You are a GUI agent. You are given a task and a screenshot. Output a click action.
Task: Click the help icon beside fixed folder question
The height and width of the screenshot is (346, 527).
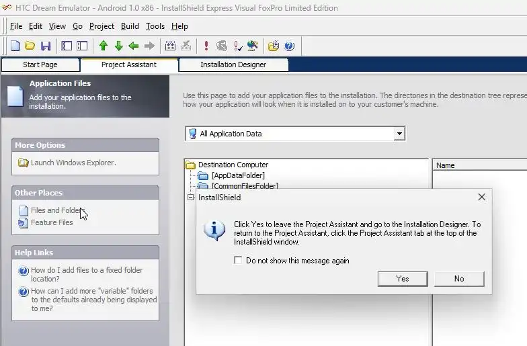(23, 271)
